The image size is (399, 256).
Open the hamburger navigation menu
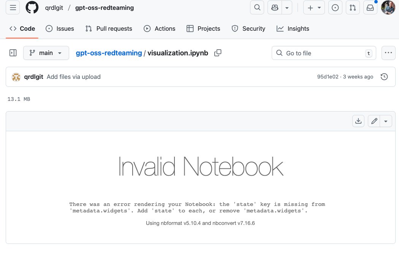pyautogui.click(x=13, y=8)
